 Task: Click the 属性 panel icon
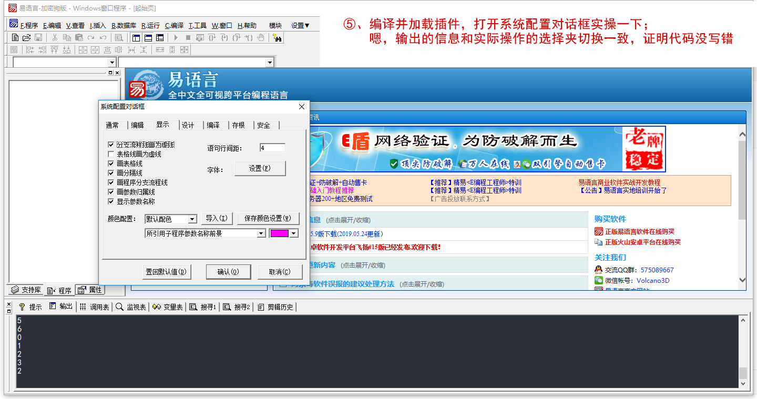click(x=82, y=290)
